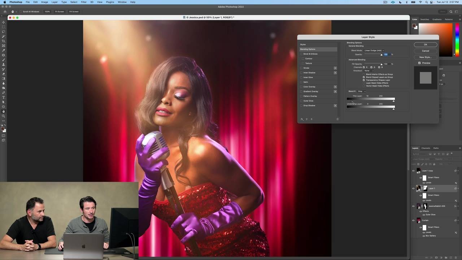Click the foreground color swatch in toolbar
The height and width of the screenshot is (260, 462).
pyautogui.click(x=3, y=128)
